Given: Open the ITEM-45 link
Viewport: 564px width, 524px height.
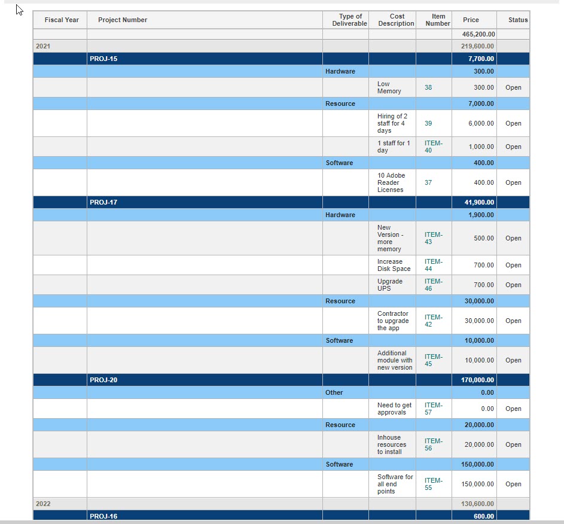Looking at the screenshot, I should 434,360.
